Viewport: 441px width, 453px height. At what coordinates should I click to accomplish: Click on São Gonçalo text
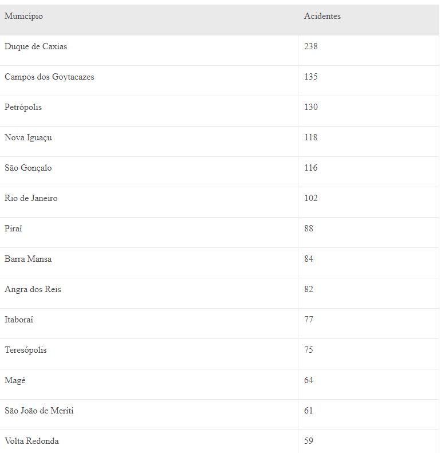(x=28, y=168)
